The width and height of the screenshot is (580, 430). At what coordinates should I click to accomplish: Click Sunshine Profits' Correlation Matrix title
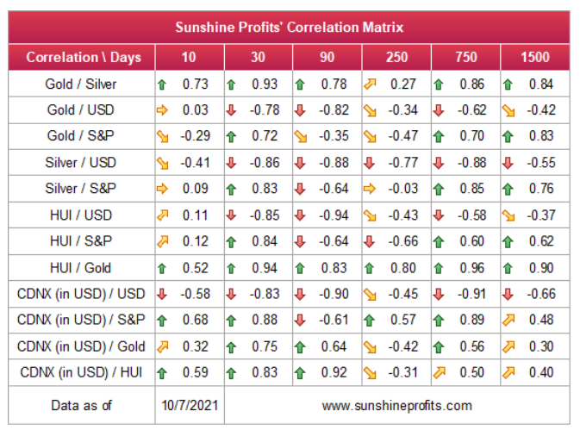(x=290, y=28)
